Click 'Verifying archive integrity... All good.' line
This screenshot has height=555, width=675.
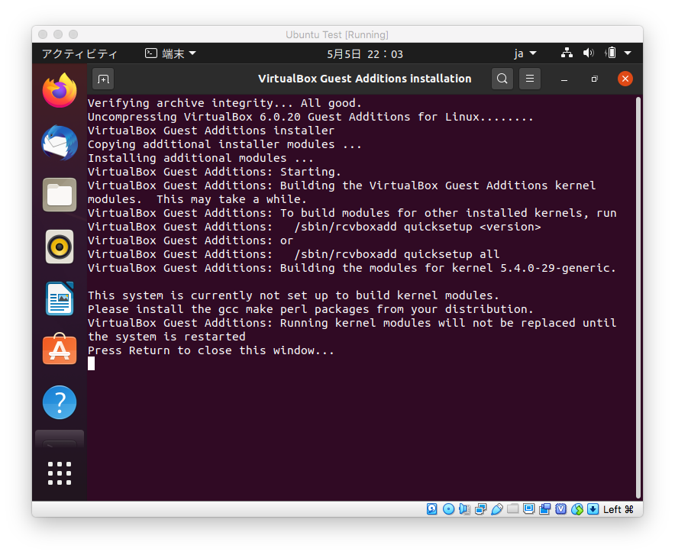click(x=224, y=103)
